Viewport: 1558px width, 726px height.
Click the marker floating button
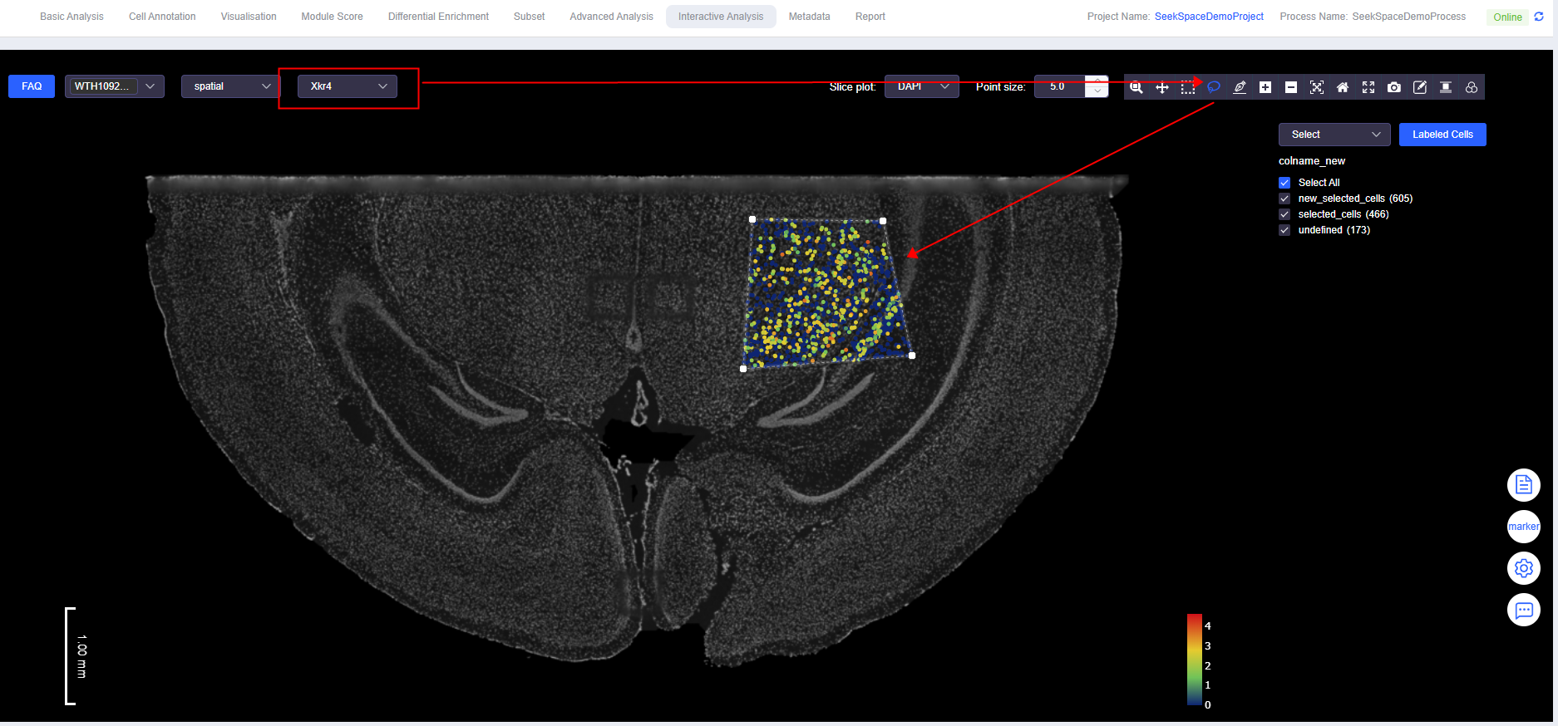(x=1523, y=527)
